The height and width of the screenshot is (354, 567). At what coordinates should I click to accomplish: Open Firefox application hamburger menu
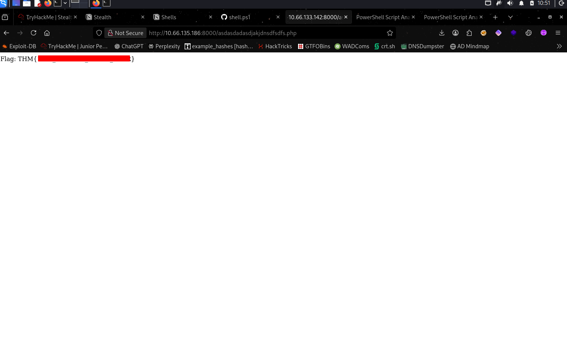tap(558, 33)
